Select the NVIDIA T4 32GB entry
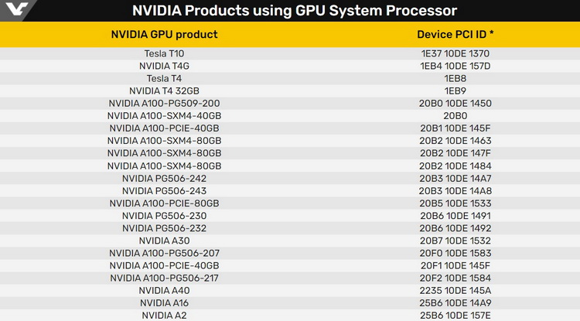The height and width of the screenshot is (321, 580). click(x=165, y=91)
